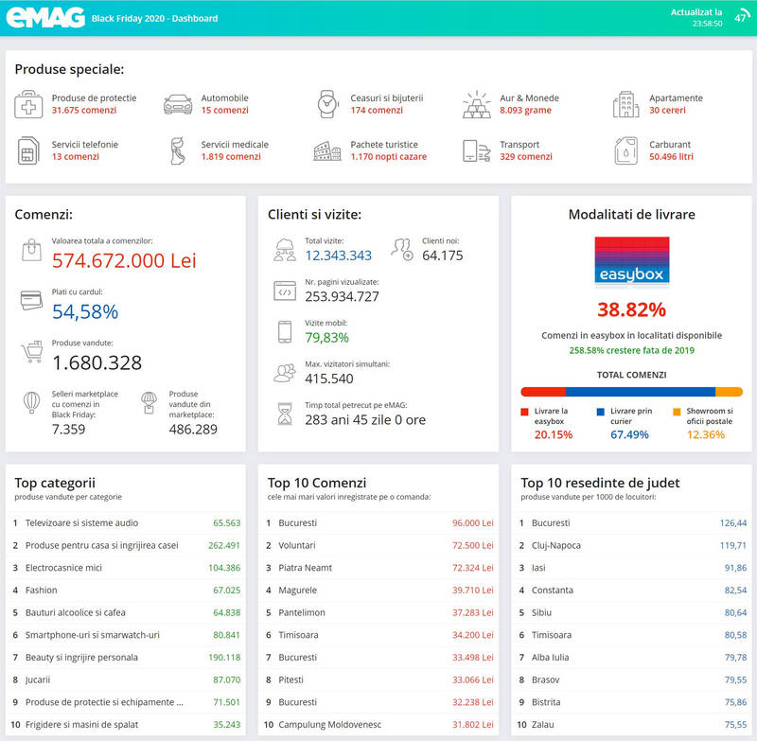Click the 79,83% mobile visits value
Viewport: 757px width, 741px height.
(326, 338)
